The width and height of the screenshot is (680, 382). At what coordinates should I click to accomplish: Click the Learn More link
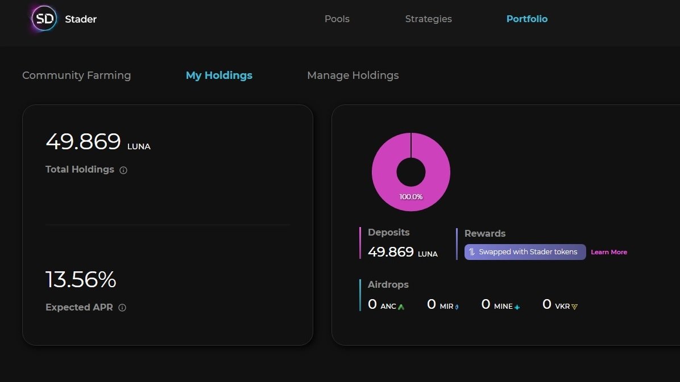pos(609,252)
